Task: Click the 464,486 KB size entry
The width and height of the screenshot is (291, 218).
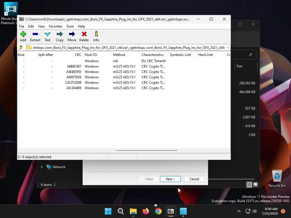Action: [x=247, y=92]
